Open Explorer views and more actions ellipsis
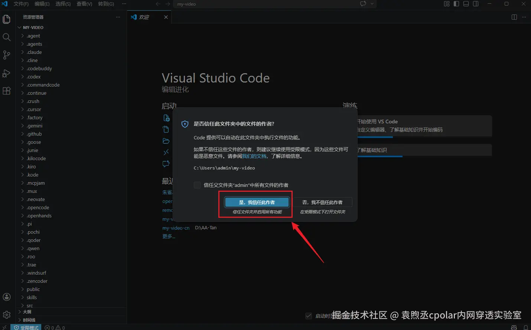This screenshot has width=531, height=330. click(118, 17)
